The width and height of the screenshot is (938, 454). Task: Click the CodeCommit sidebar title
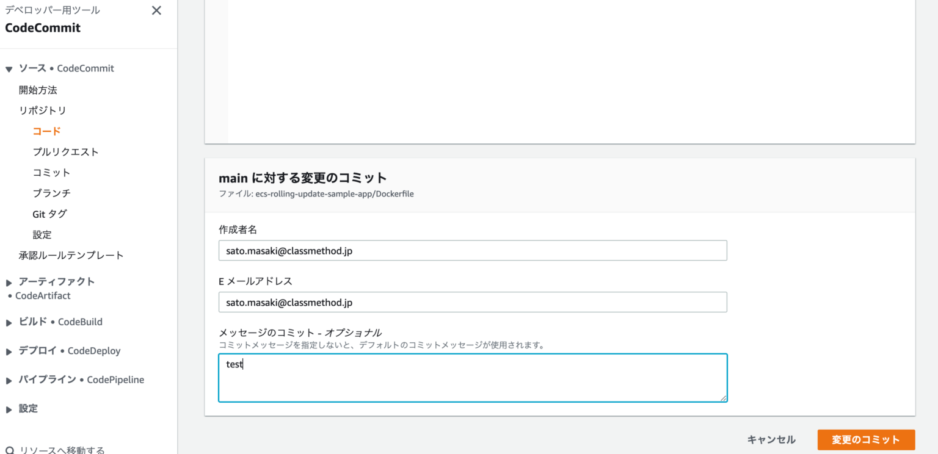[x=43, y=28]
